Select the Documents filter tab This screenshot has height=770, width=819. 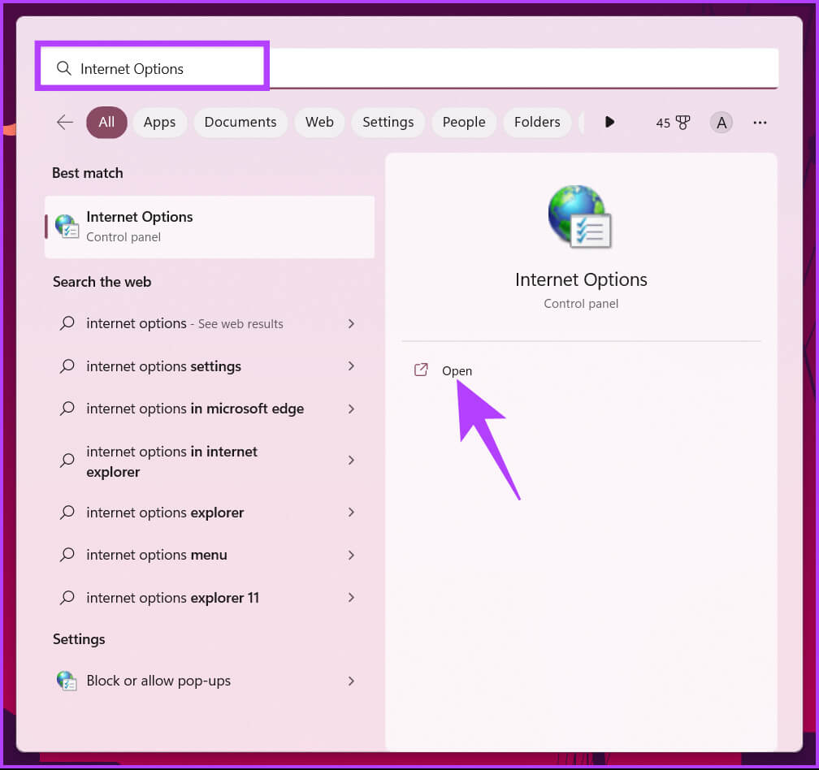(x=240, y=122)
